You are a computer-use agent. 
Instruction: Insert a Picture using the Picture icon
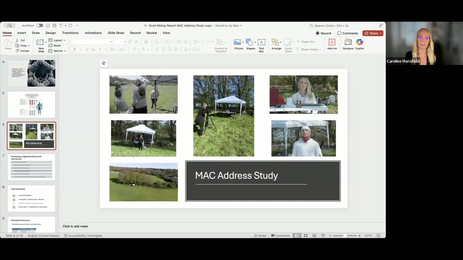[237, 42]
